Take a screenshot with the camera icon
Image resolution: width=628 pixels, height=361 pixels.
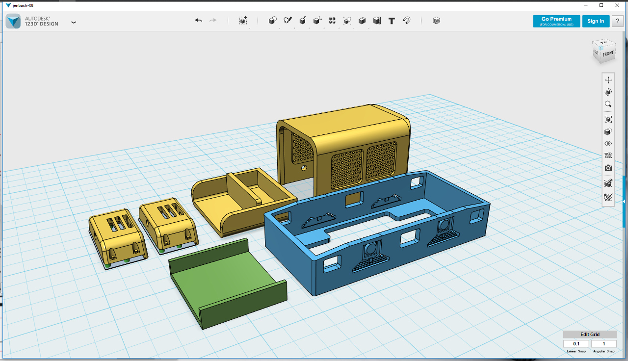tap(608, 168)
